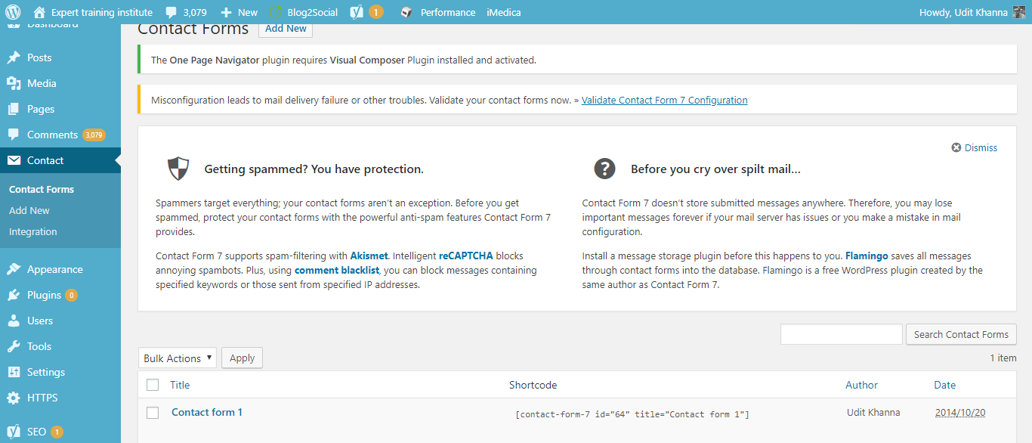Open the Appearance menu in sidebar
This screenshot has height=443, width=1032.
54,269
